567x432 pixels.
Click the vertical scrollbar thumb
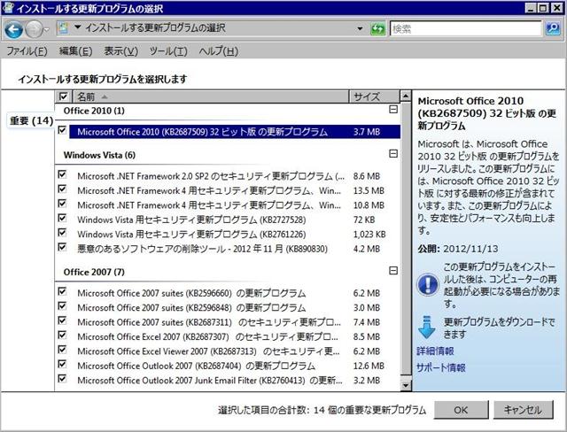click(406, 238)
